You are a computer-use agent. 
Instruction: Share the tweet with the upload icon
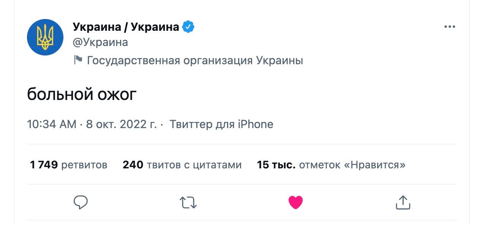click(403, 203)
